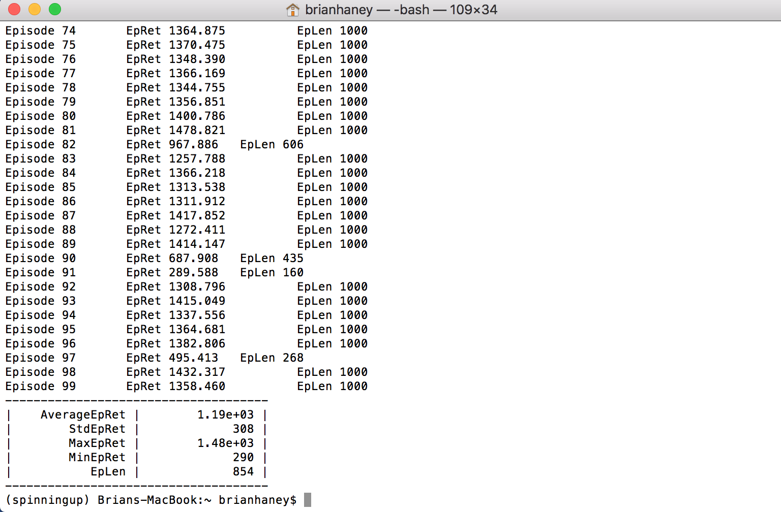
Task: Click the 'EpLen 606' value
Action: tap(272, 144)
